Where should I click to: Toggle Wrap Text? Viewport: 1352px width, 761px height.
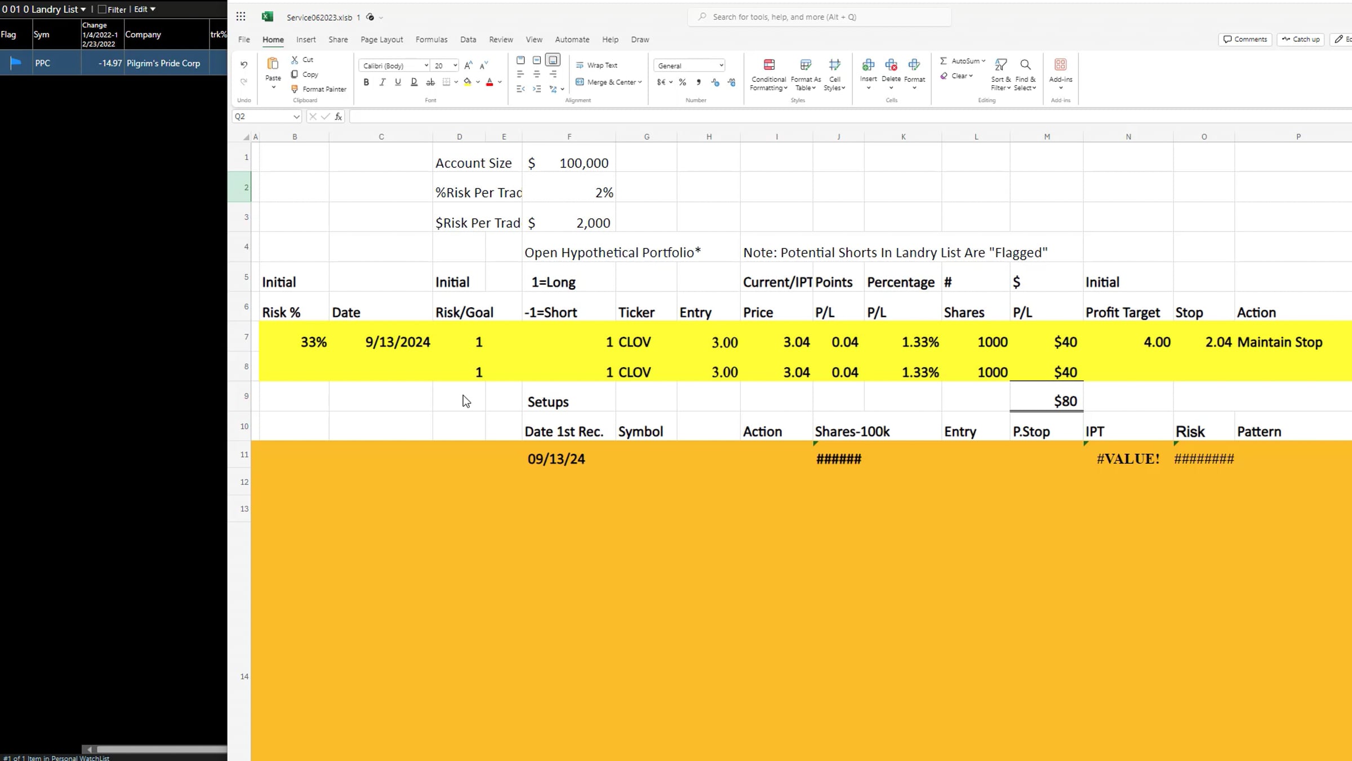[597, 65]
